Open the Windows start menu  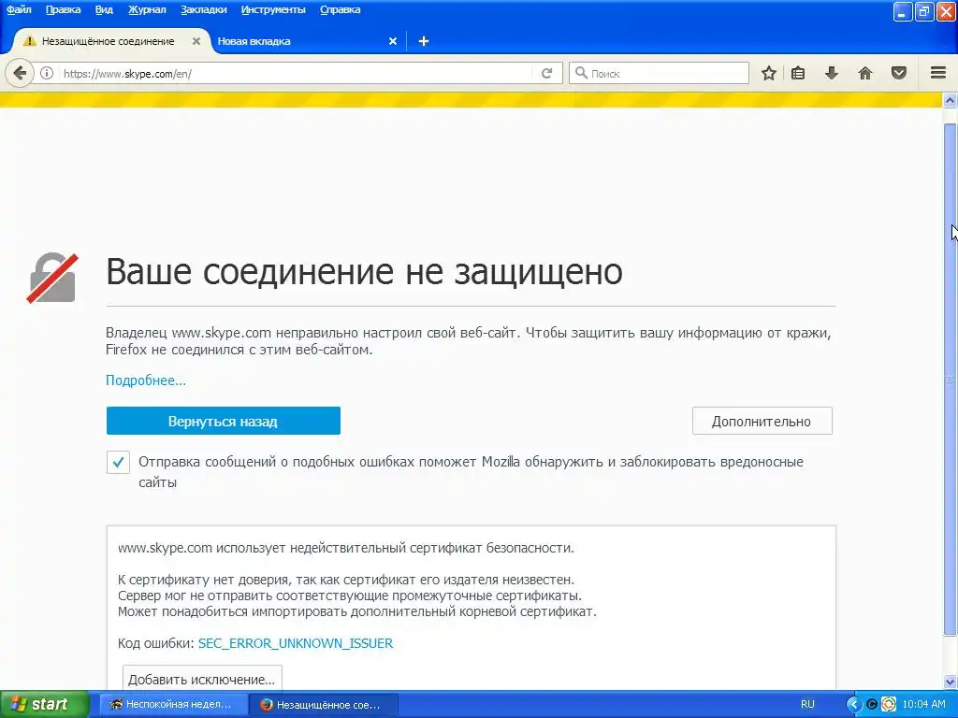pos(44,705)
